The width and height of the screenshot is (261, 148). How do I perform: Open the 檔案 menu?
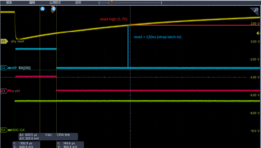[9, 2]
